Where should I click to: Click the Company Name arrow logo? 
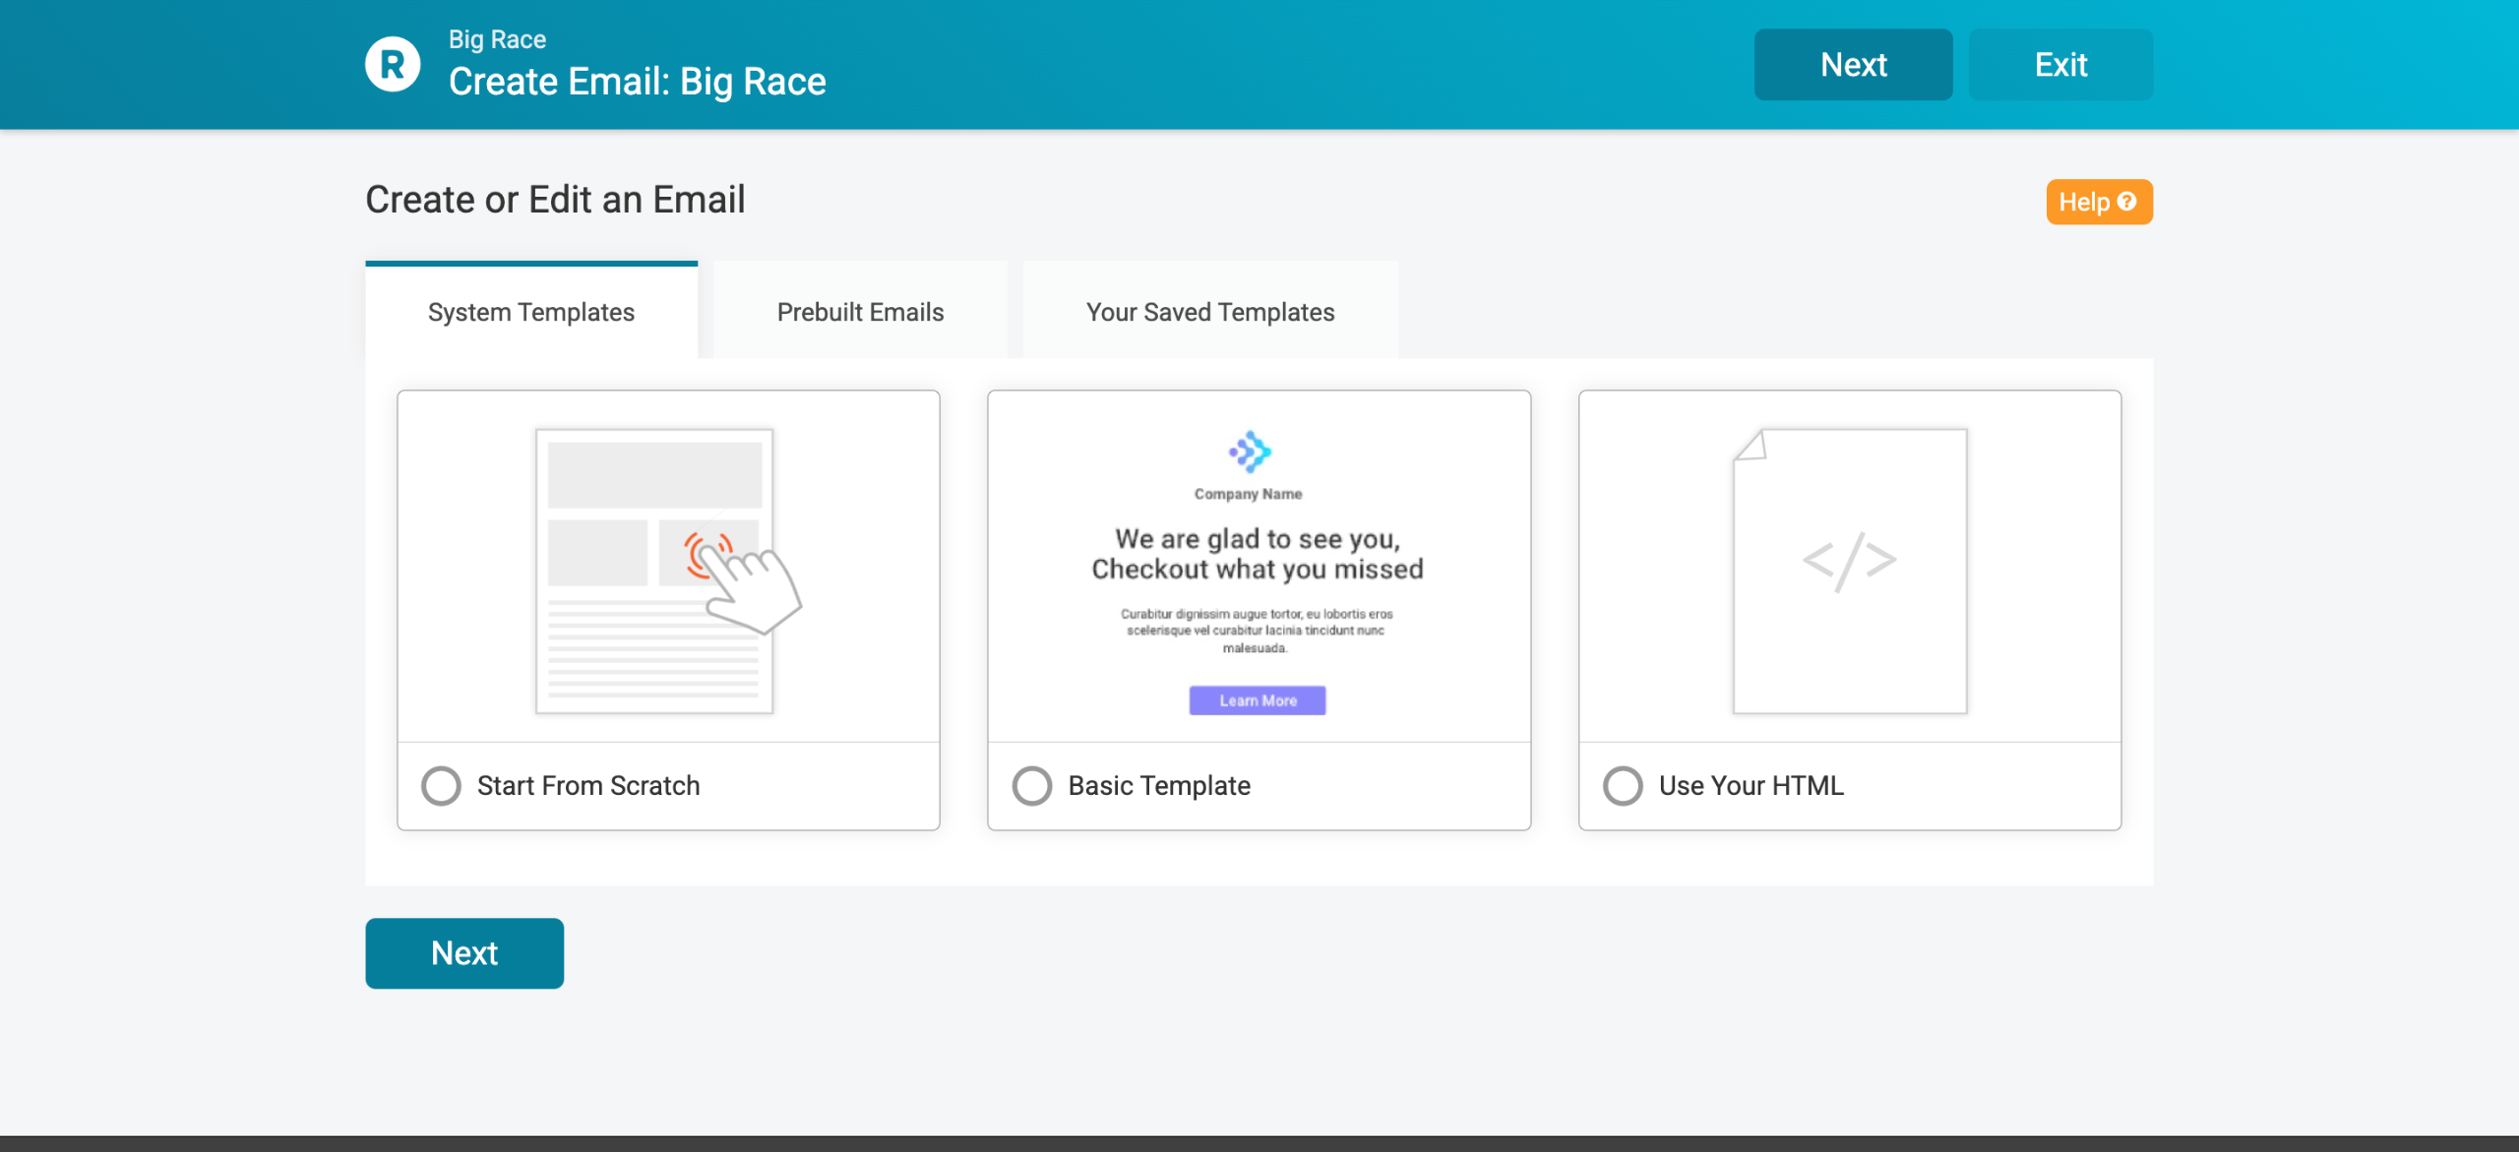[1250, 452]
